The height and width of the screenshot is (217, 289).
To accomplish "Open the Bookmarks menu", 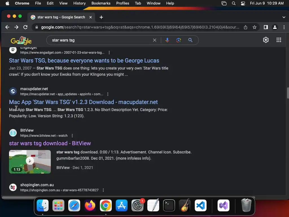I will (x=101, y=3).
